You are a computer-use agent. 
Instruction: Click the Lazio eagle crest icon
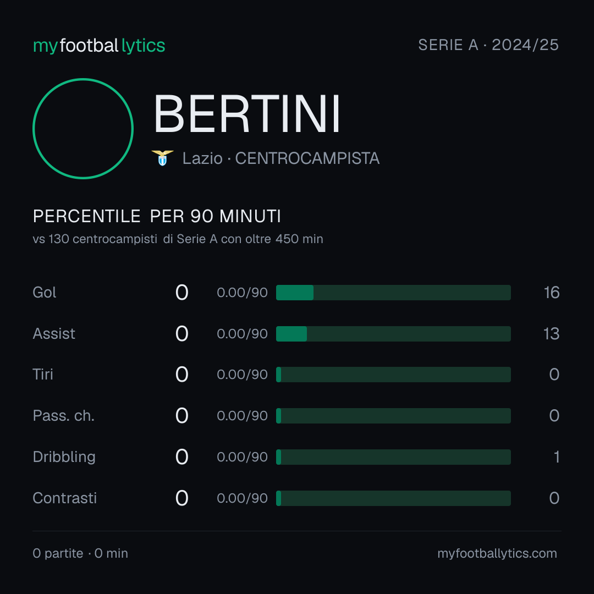[162, 158]
